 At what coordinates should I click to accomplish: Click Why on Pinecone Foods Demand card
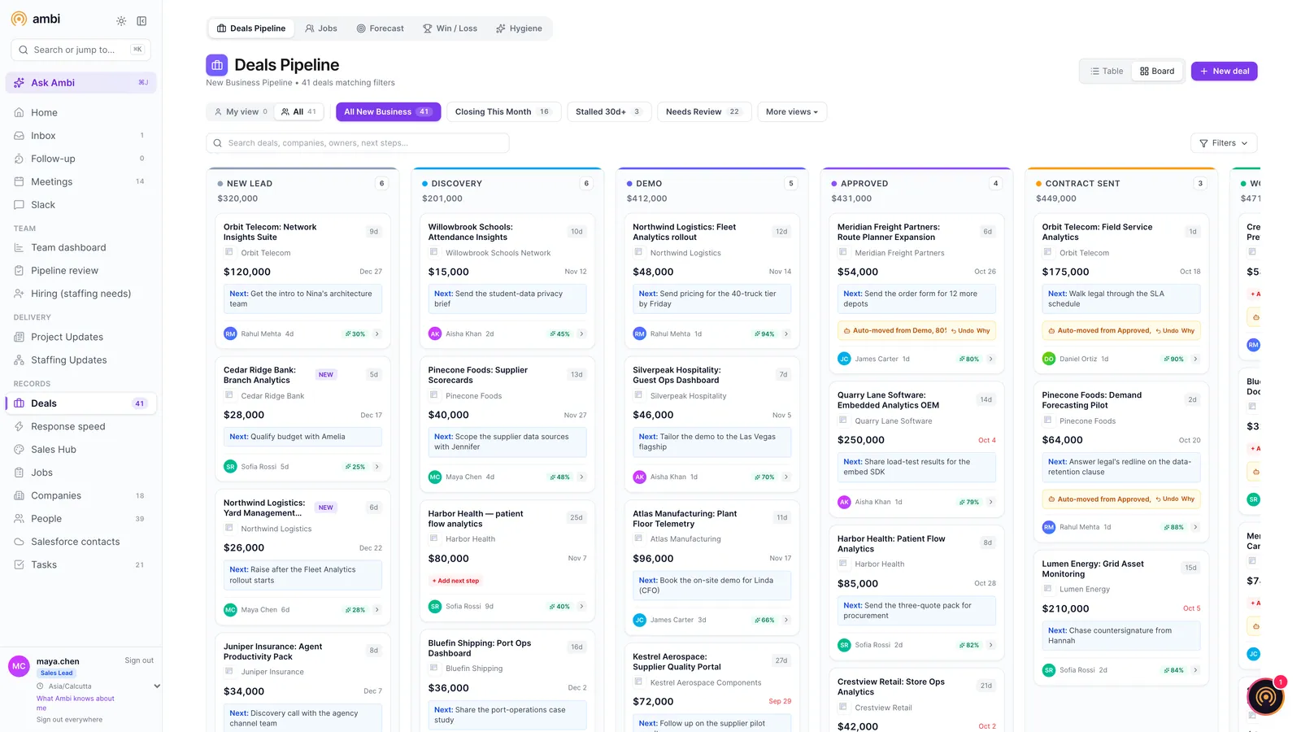[x=1188, y=499]
